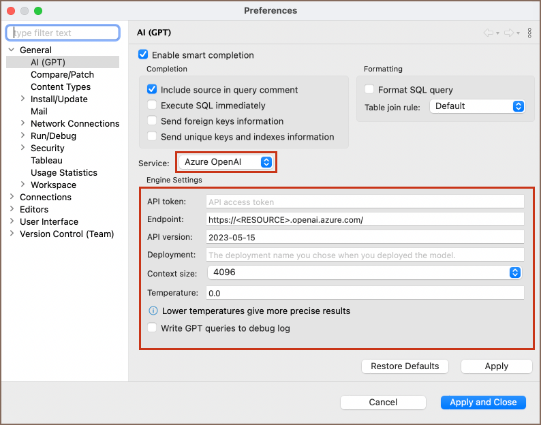Uncheck Enable smart completion
Image resolution: width=541 pixels, height=425 pixels.
pyautogui.click(x=143, y=55)
